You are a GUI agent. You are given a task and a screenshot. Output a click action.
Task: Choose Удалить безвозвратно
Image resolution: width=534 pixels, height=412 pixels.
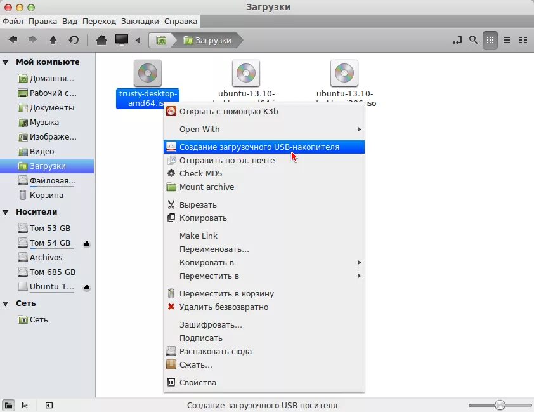[x=264, y=307]
